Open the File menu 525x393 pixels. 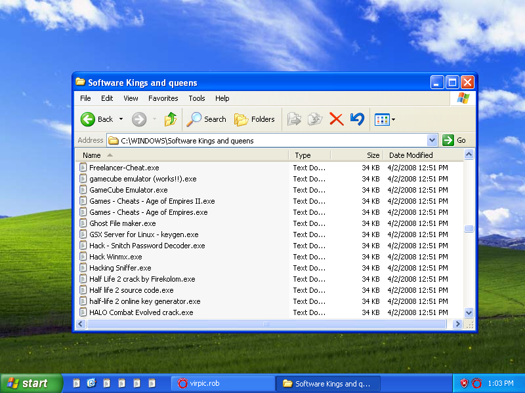pos(85,98)
